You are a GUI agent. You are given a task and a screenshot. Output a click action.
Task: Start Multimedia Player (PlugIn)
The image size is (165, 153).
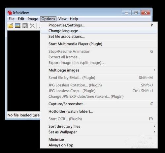(x=99, y=44)
